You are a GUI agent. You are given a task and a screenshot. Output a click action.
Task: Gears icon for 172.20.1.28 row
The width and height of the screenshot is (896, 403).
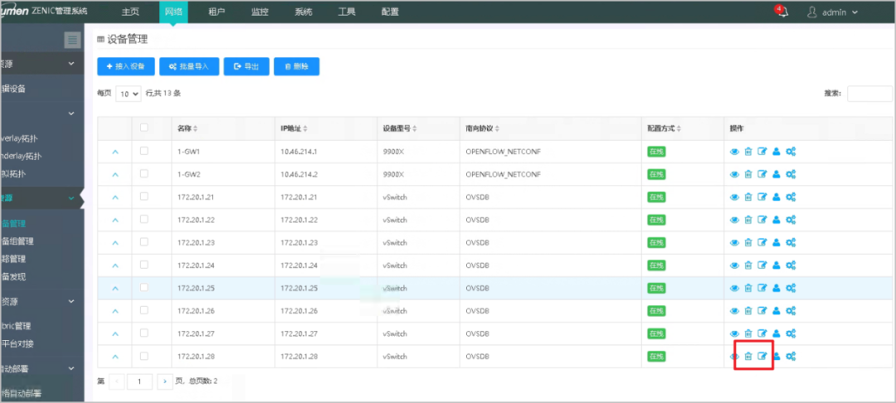pos(791,357)
